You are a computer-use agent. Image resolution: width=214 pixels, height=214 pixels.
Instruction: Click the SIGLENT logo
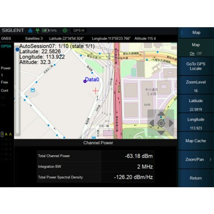(13, 30)
